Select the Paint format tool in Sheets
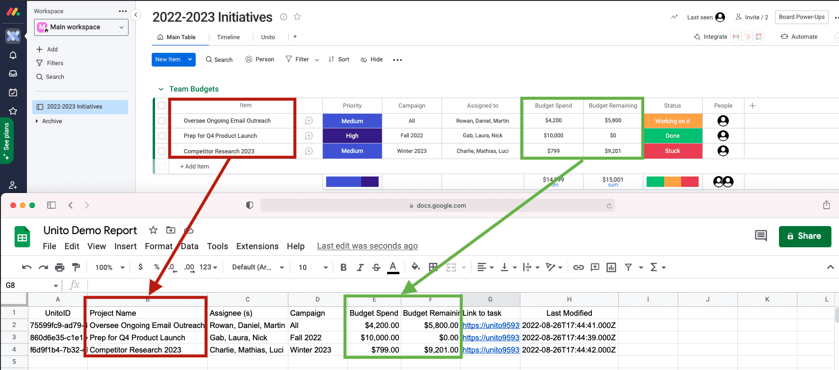This screenshot has width=839, height=370. click(76, 268)
